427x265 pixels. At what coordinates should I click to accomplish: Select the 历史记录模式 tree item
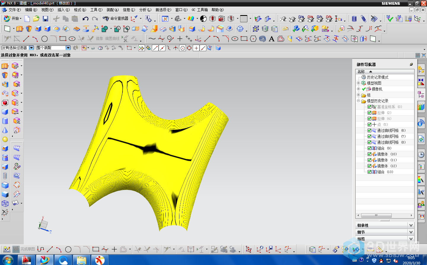(377, 77)
